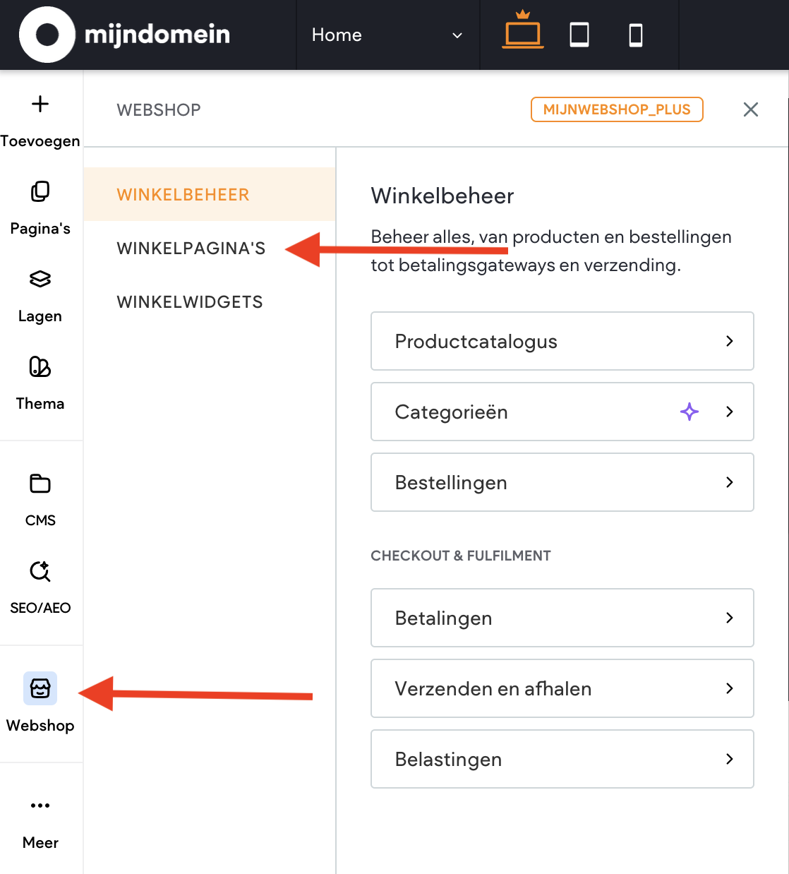Viewport: 789px width, 874px height.
Task: Expand the Bestellingen section
Action: click(562, 482)
